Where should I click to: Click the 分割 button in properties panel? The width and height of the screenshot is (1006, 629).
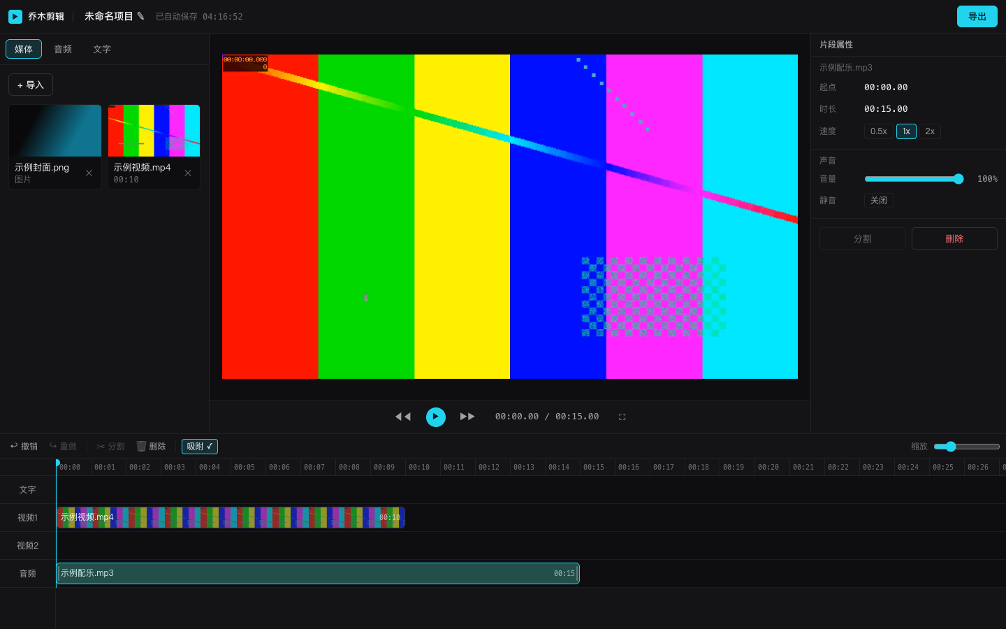(863, 238)
